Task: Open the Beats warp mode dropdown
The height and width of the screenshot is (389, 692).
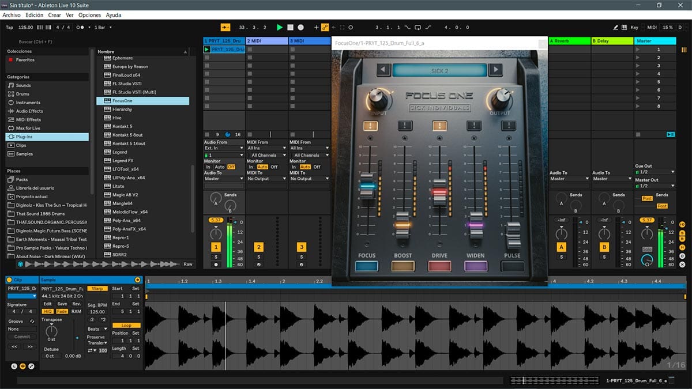Action: [x=97, y=329]
